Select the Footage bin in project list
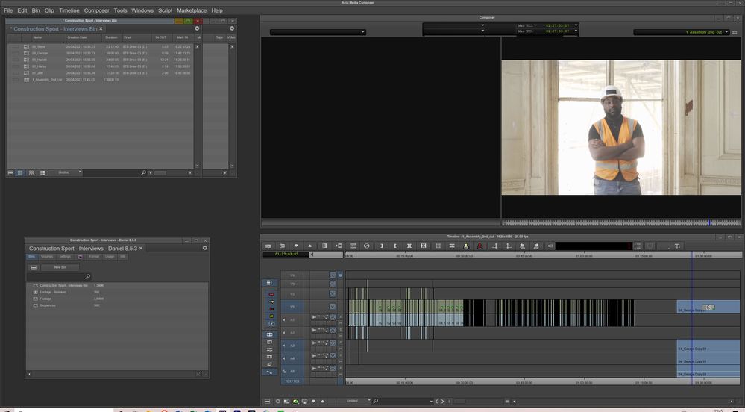The width and height of the screenshot is (745, 412). point(45,299)
